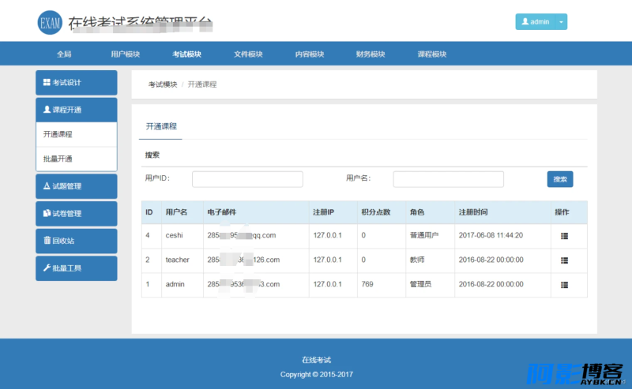
Task: Select 批量开通 in the sidebar
Action: (77, 159)
